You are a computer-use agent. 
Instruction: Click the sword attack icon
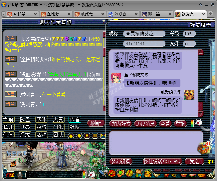[103, 173]
